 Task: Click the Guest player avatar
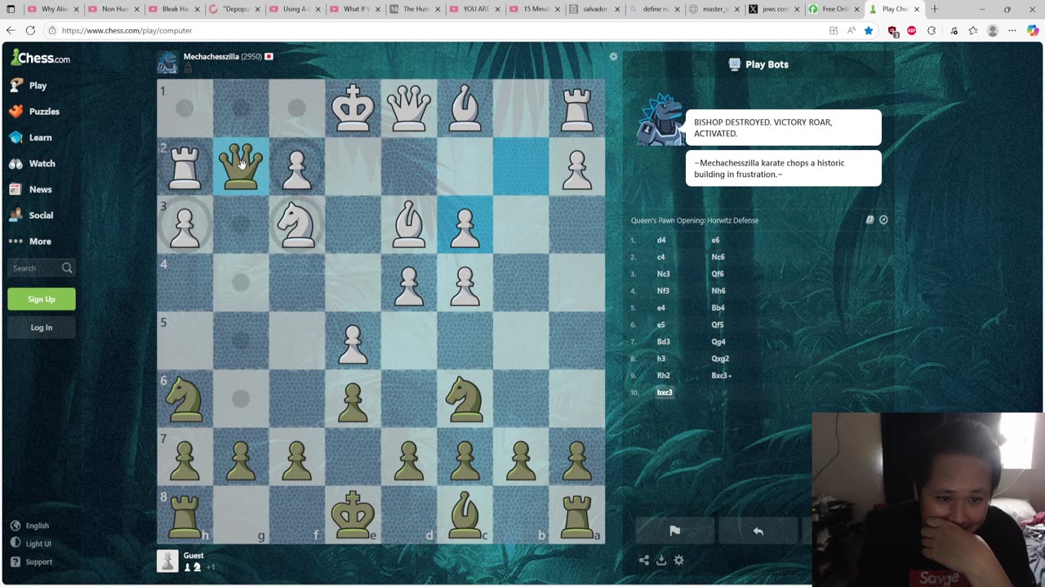click(x=167, y=561)
